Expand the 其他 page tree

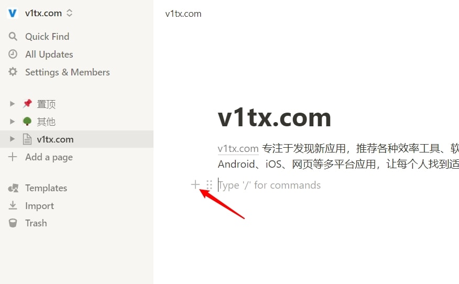point(12,121)
